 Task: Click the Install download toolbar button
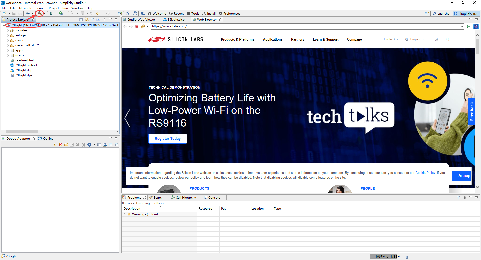(x=209, y=13)
